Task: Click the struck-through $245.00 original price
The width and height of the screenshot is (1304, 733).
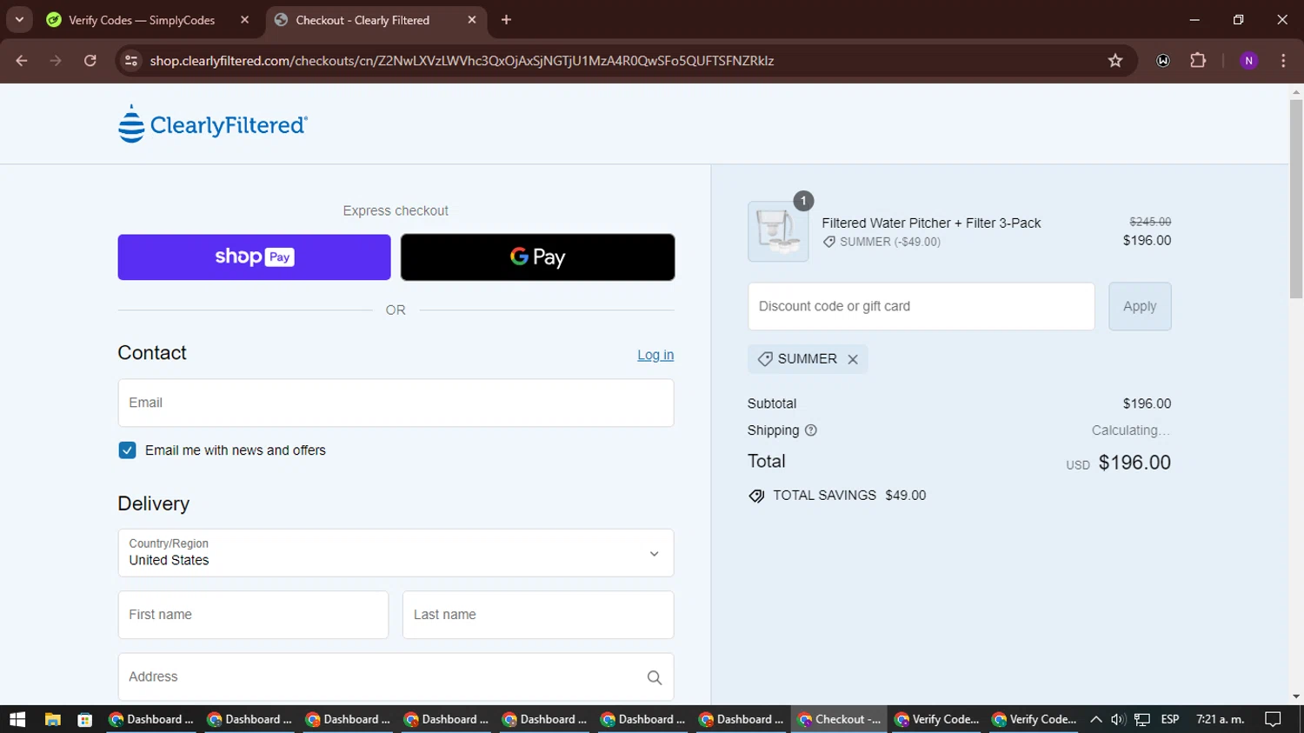Action: 1150,222
